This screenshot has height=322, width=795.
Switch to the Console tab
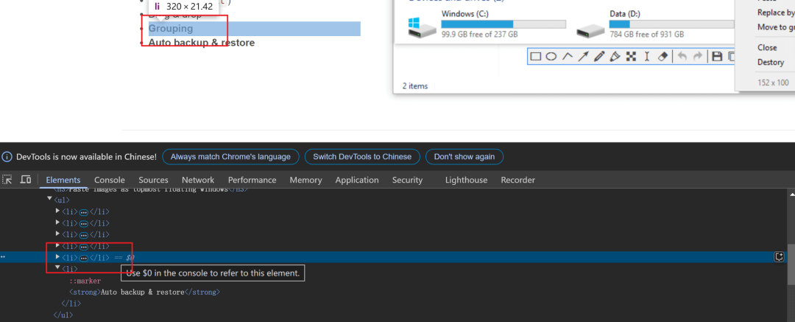coord(109,180)
